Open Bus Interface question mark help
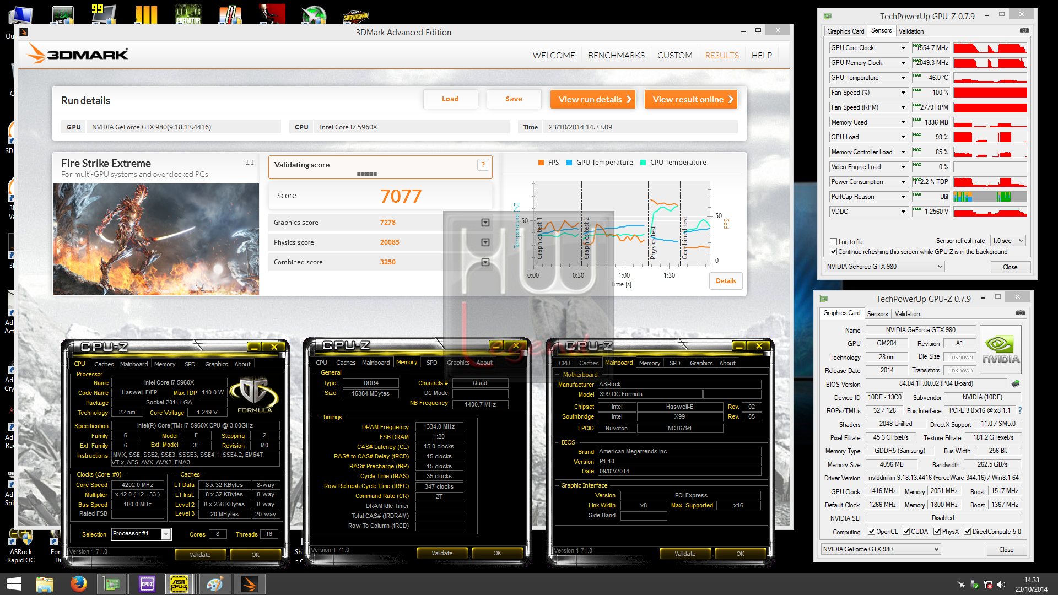Image resolution: width=1058 pixels, height=595 pixels. tap(1020, 410)
